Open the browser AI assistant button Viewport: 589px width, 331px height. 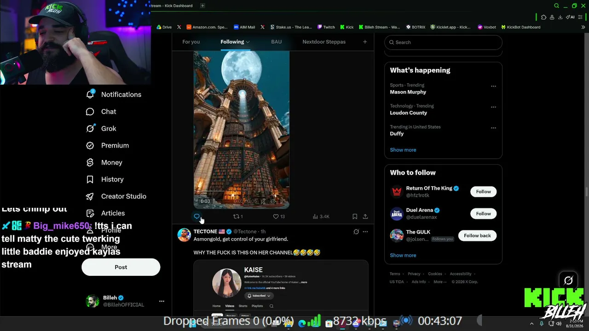pos(570,17)
